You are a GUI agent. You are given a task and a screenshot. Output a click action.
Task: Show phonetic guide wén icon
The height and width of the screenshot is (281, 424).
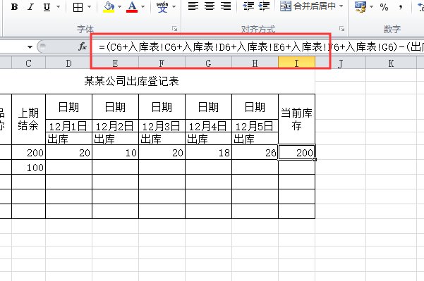click(162, 7)
